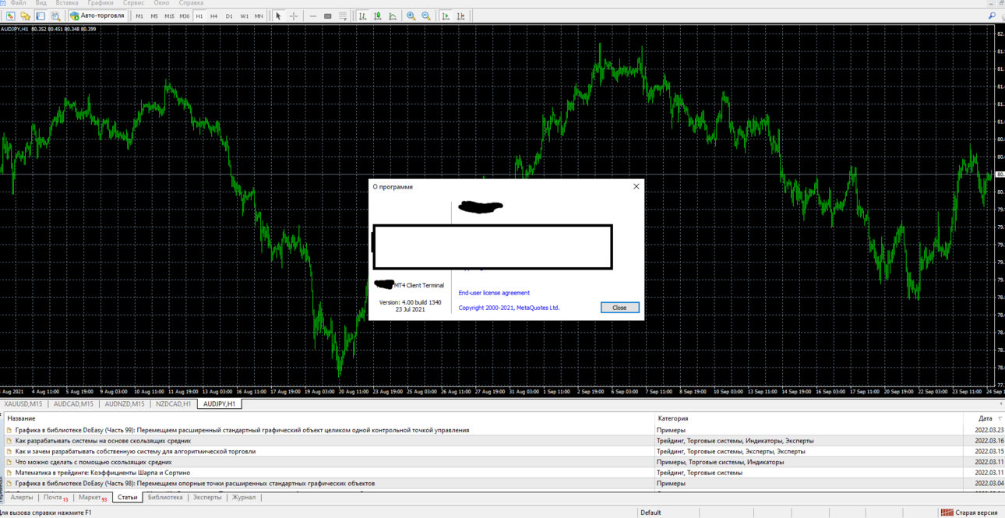Viewport: 1005px width, 518px height.
Task: Click the search magnifier in top-right corner
Action: 992,16
